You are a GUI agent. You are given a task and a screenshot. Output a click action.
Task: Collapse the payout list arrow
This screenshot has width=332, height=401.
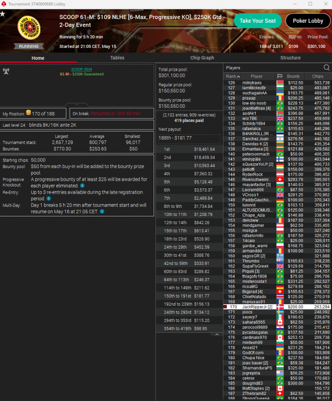tap(217, 335)
